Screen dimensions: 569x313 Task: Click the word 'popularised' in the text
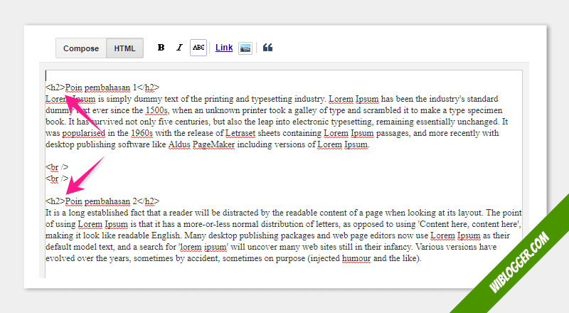(83, 133)
